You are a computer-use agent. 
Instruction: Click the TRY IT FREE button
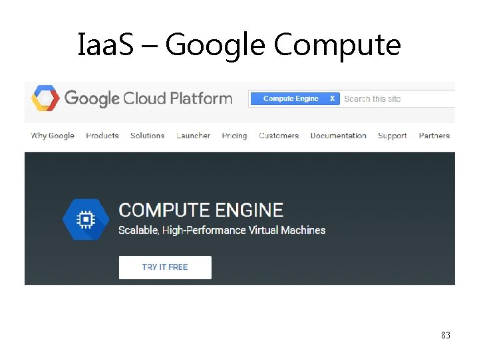click(x=165, y=267)
